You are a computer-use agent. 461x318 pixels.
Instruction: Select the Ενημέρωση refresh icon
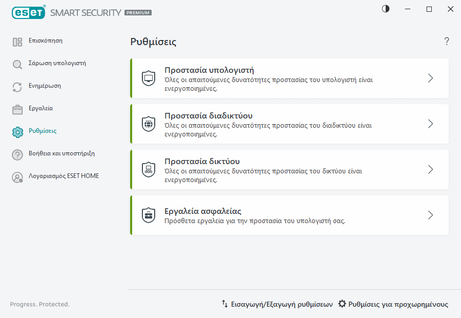coord(17,86)
